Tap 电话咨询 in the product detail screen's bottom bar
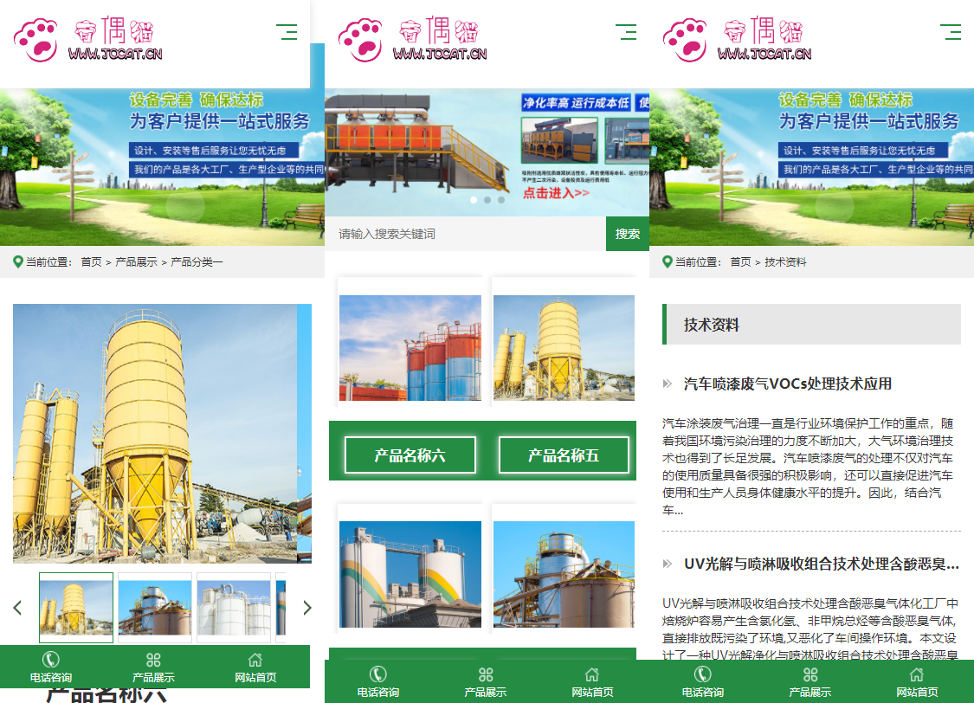Image resolution: width=974 pixels, height=703 pixels. [51, 667]
